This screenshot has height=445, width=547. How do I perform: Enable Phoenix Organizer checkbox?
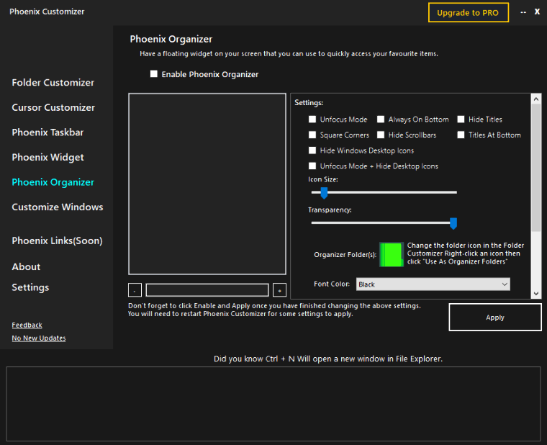[154, 74]
